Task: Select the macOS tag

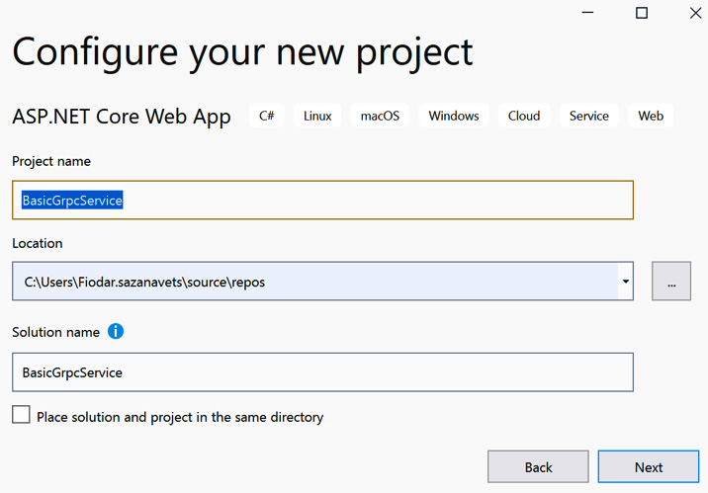Action: (x=380, y=116)
